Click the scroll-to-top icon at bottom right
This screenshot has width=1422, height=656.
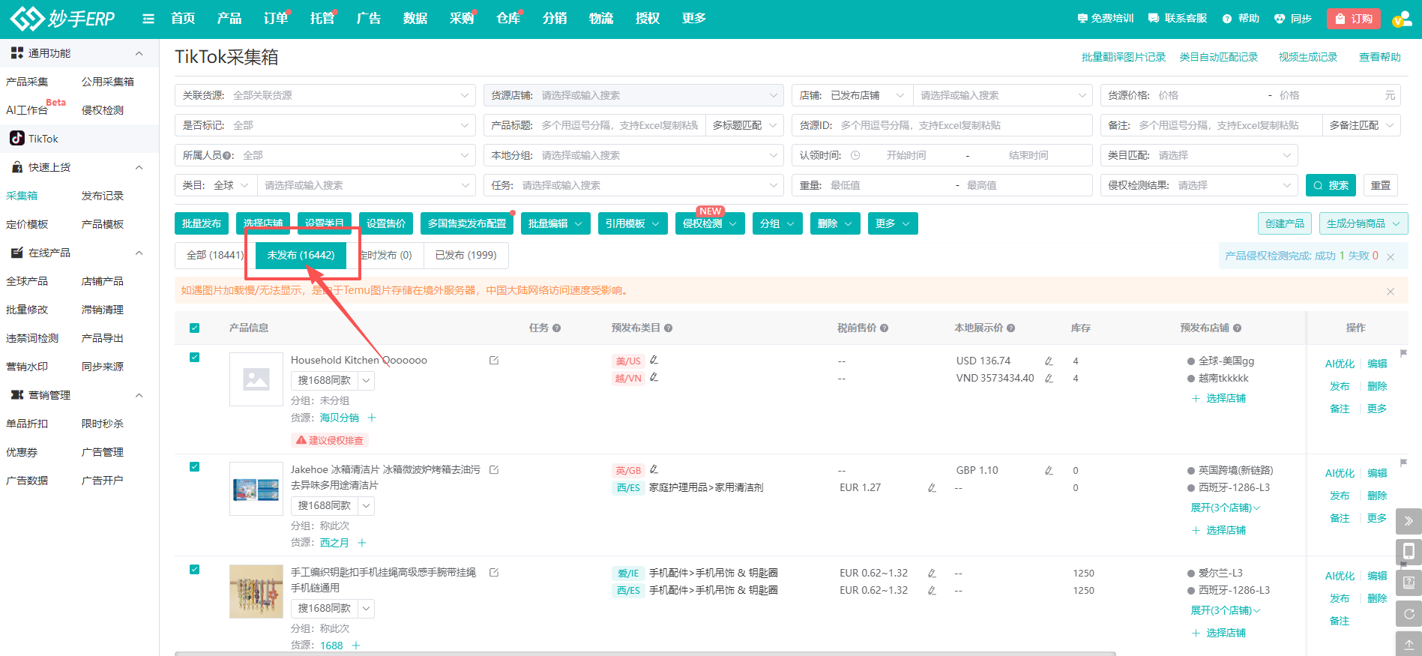click(x=1409, y=644)
